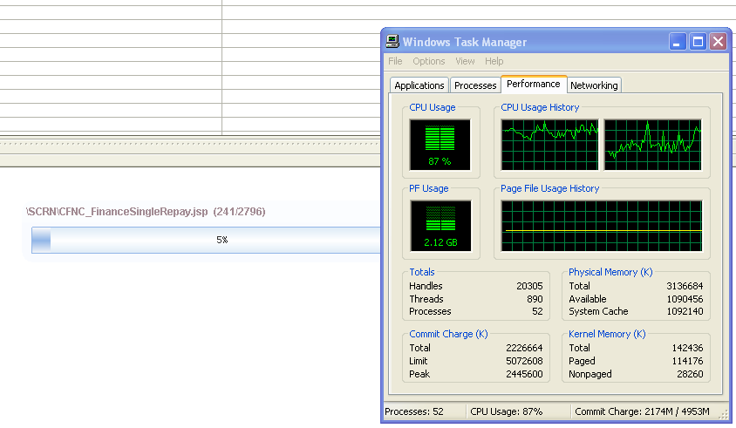The height and width of the screenshot is (428, 736).
Task: Click the Task Manager resize grip corner
Action: click(725, 414)
